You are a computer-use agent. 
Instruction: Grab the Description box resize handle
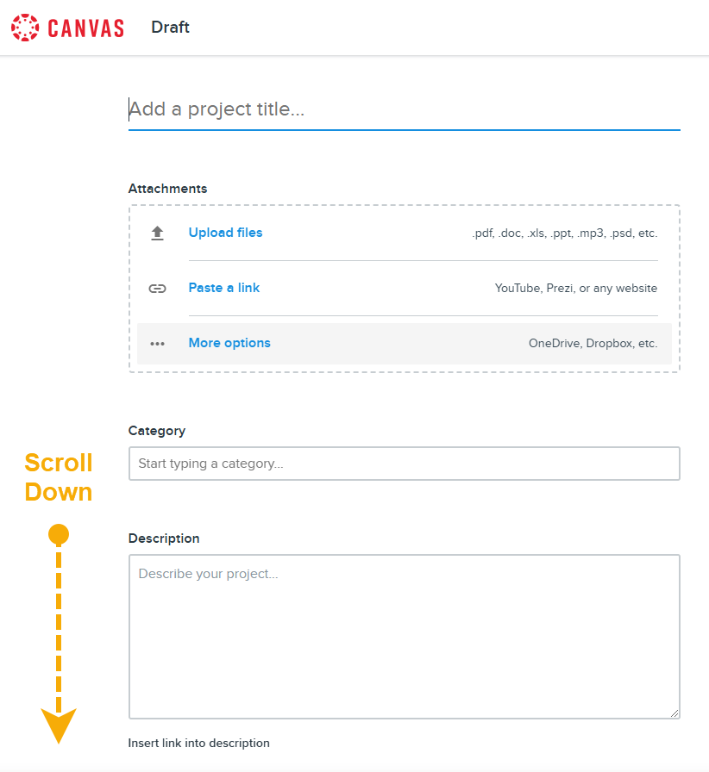click(x=674, y=713)
